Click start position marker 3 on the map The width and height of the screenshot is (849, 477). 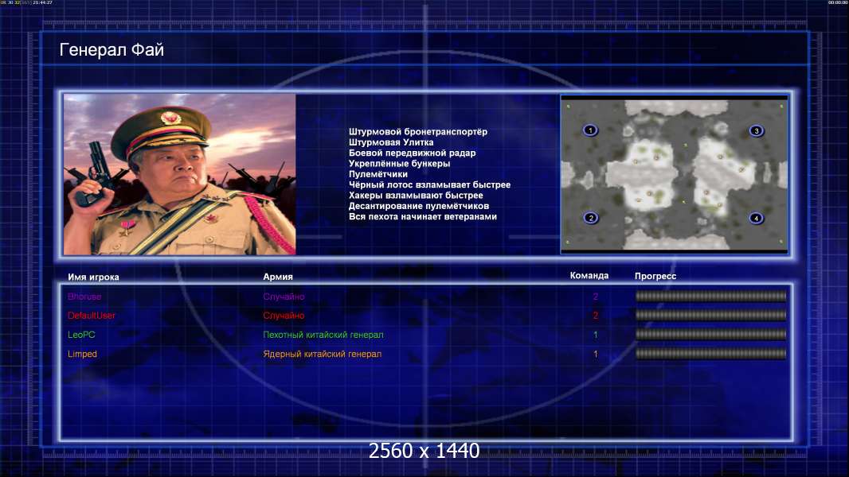(757, 130)
